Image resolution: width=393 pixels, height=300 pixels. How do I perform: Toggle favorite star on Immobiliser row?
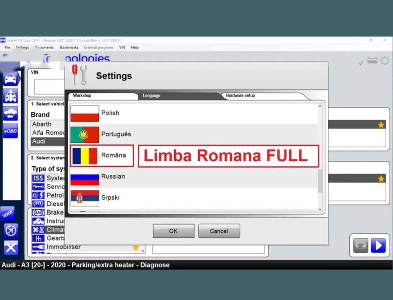(136, 247)
